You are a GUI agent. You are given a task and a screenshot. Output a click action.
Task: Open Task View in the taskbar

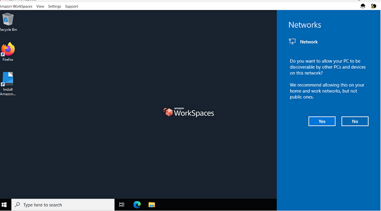[122, 205]
